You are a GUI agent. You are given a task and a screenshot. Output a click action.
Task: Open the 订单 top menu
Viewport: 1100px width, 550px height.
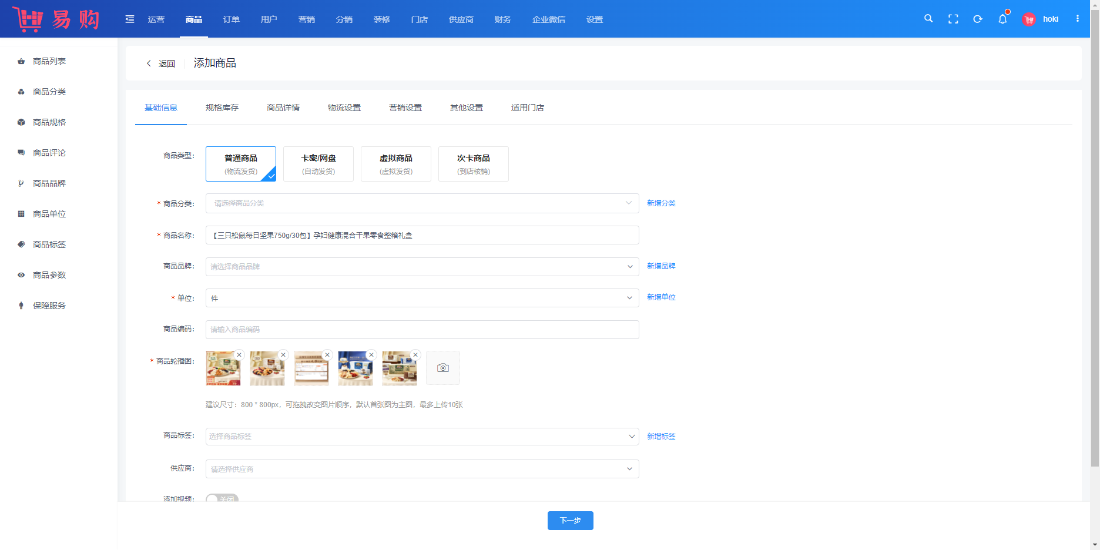click(232, 19)
